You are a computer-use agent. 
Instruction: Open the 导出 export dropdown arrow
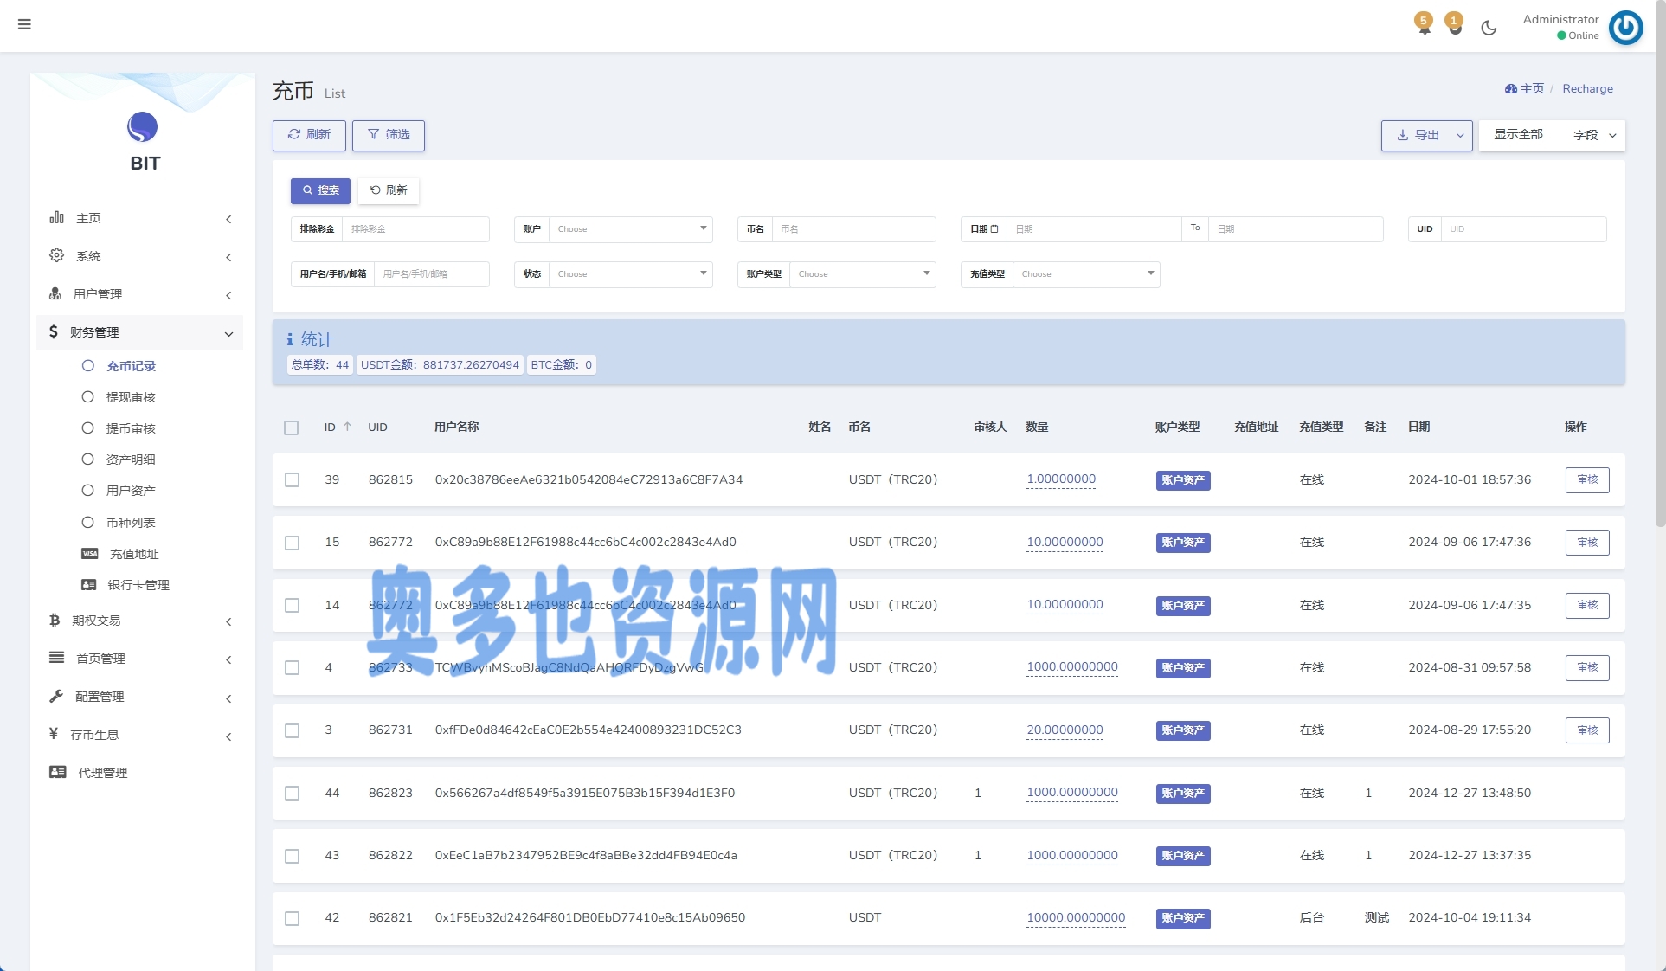click(x=1460, y=136)
